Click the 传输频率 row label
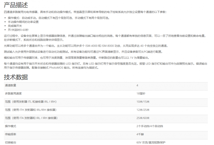 coord(10,134)
